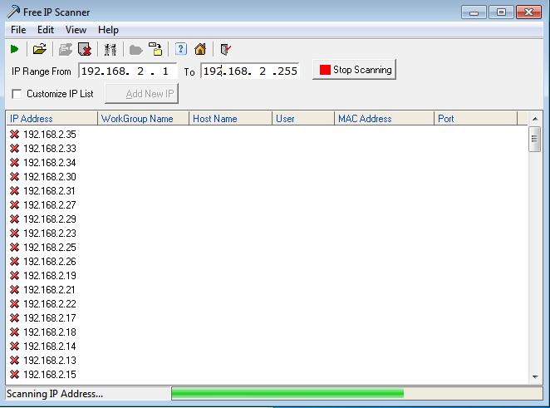The width and height of the screenshot is (550, 408).
Task: Click the Scanning IP Address status text
Action: (55, 394)
